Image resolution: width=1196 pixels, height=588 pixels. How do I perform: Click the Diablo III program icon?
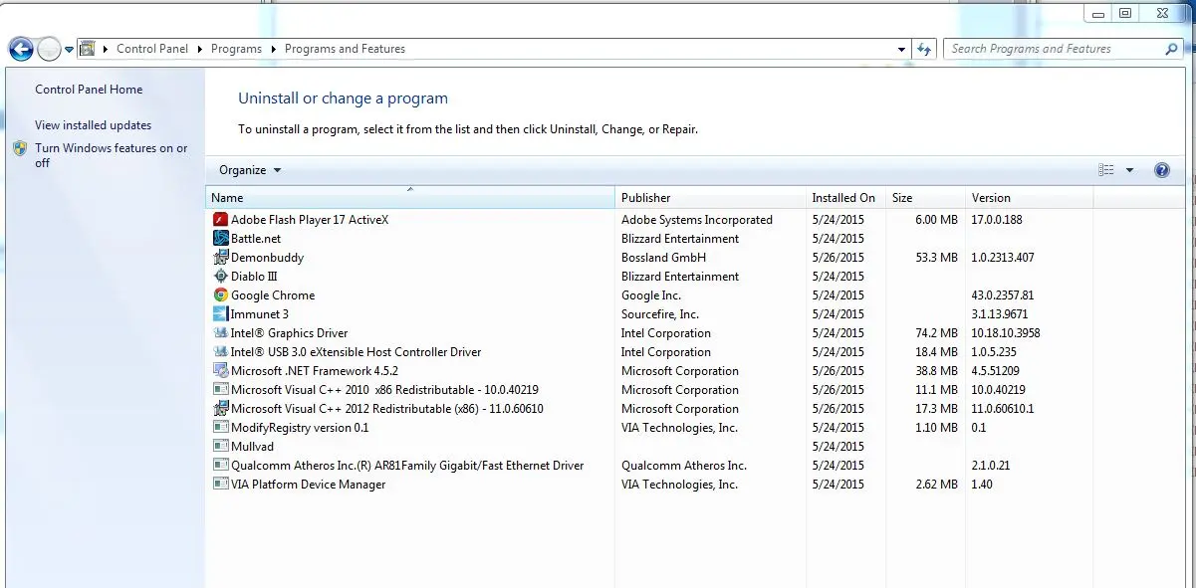click(x=221, y=277)
